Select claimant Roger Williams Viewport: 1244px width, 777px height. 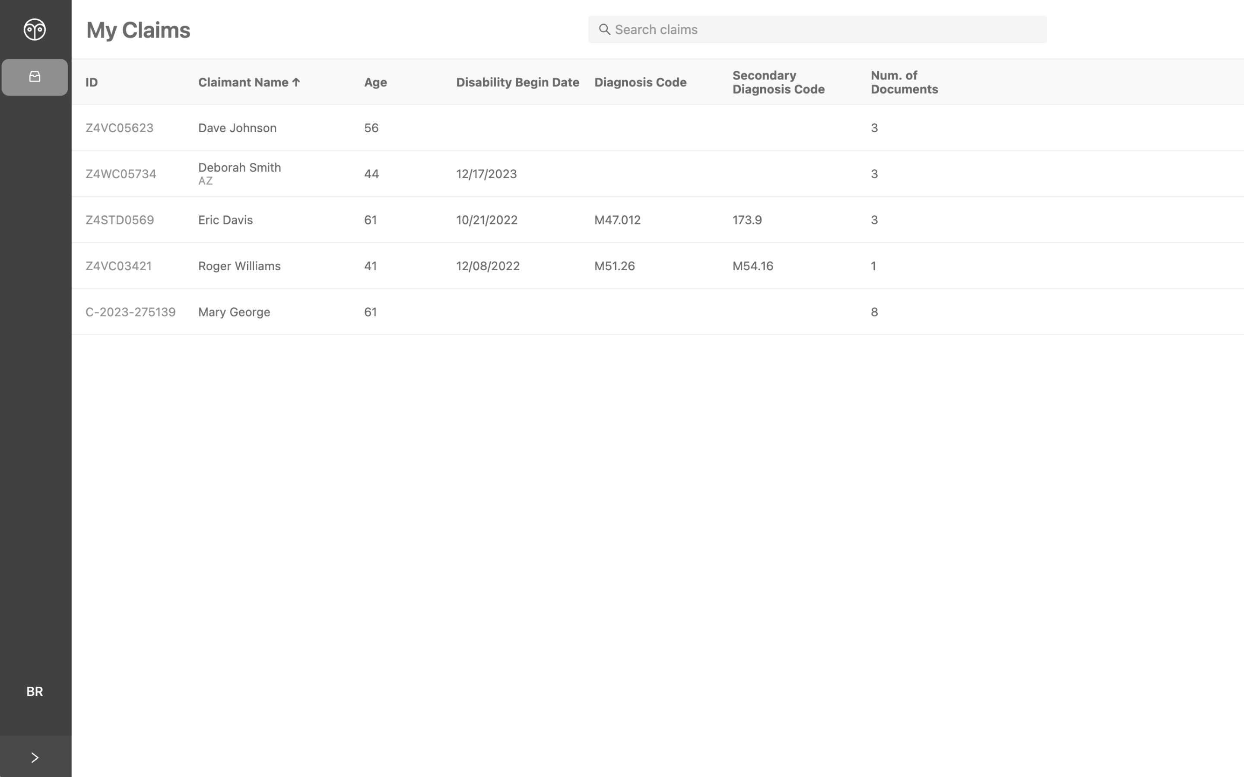pyautogui.click(x=240, y=265)
